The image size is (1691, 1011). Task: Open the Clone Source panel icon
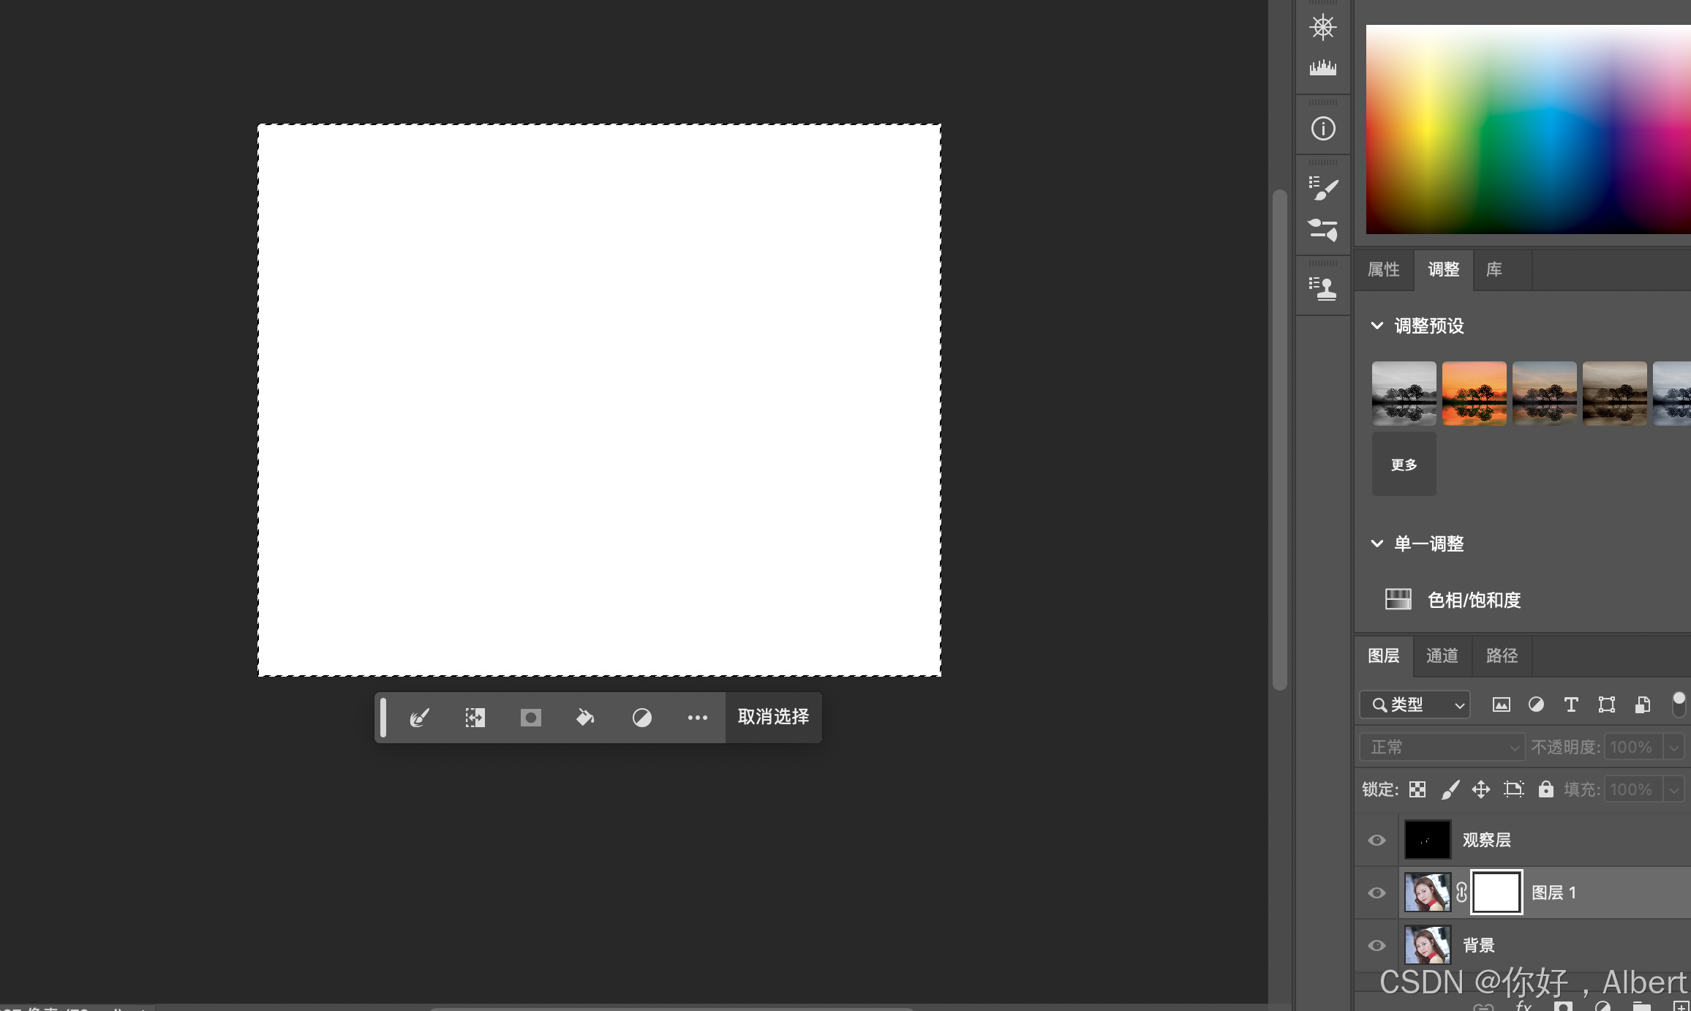1322,288
